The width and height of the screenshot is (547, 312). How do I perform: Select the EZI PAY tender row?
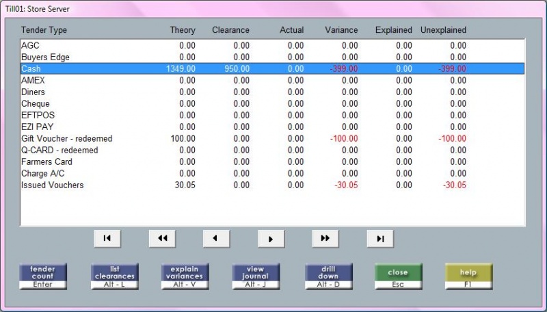pos(272,127)
